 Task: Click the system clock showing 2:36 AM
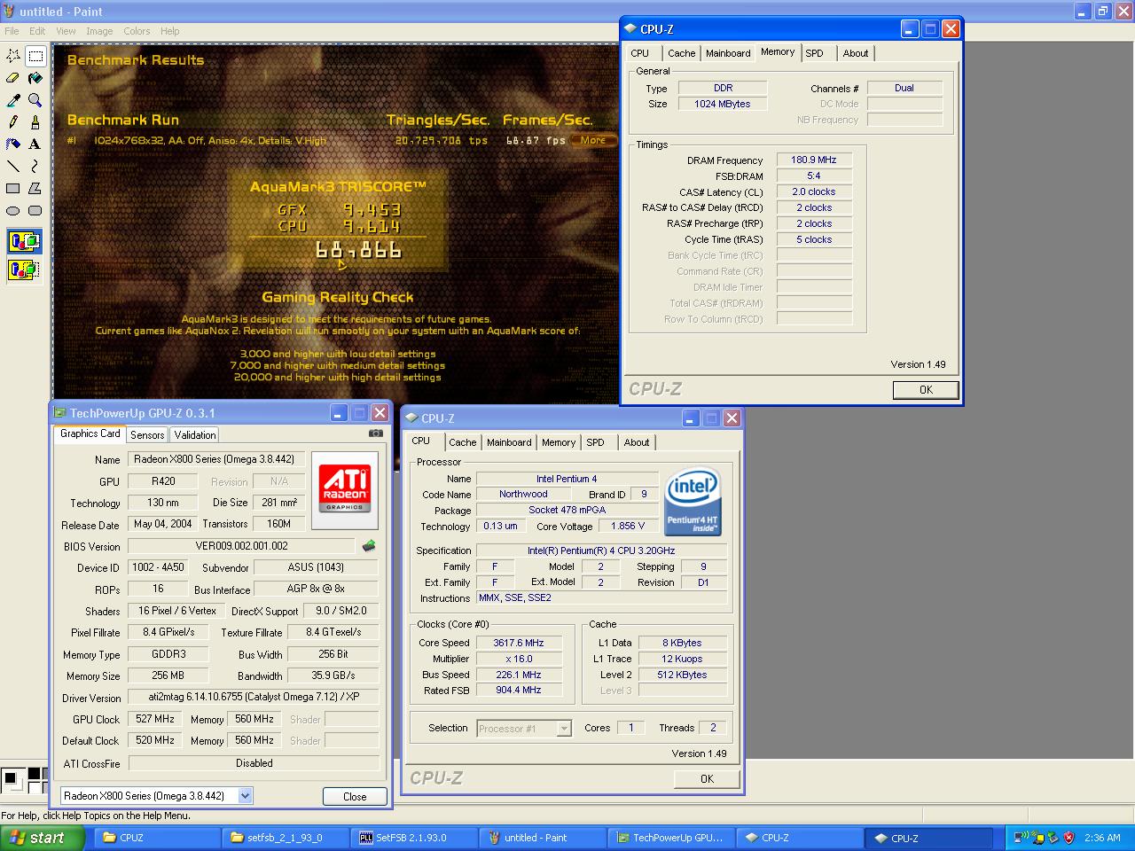(1102, 838)
